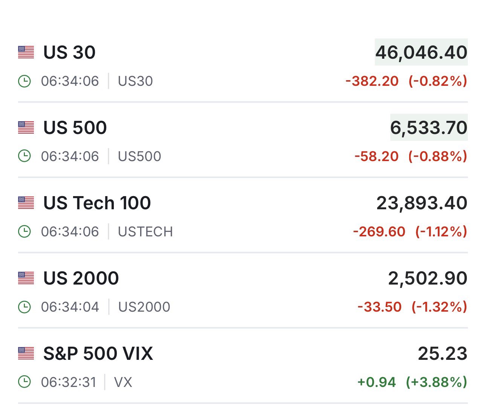Viewport: 486px width, 405px height.
Task: Click the flag next to S&P 500 VIX
Action: 26,353
